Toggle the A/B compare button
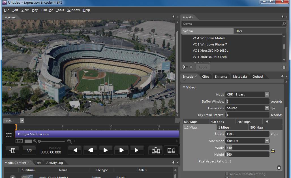The width and height of the screenshot is (291, 178). (29, 150)
